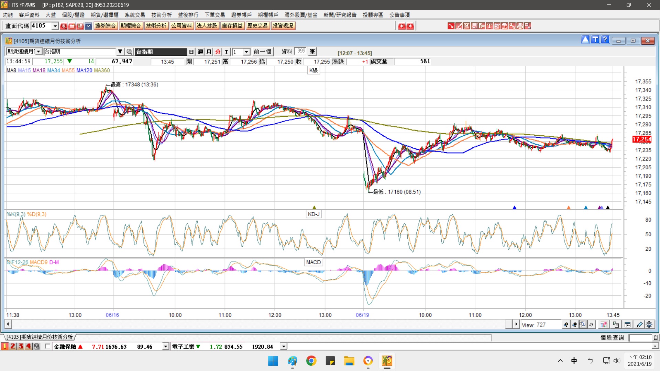Click chart horizontal scrollbar left arrow
The image size is (660, 371).
[x=8, y=324]
